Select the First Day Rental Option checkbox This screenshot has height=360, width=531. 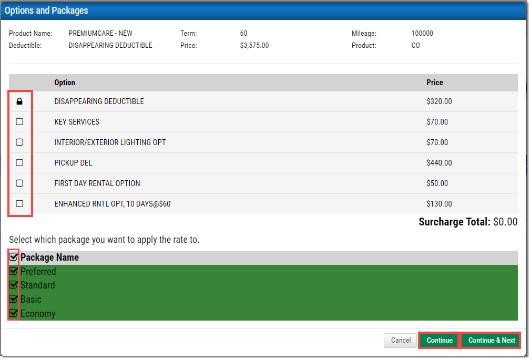click(19, 183)
